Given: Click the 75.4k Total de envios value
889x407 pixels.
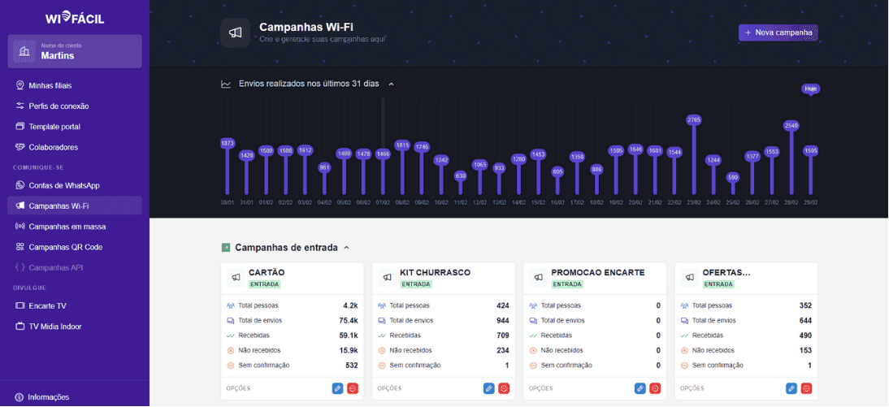Looking at the screenshot, I should [x=348, y=320].
